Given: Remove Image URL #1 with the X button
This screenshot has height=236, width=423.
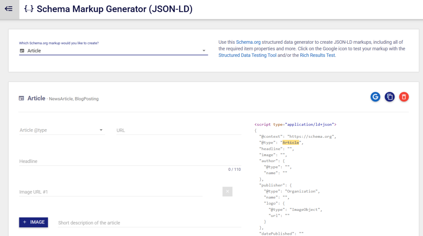Looking at the screenshot, I should coord(228,191).
